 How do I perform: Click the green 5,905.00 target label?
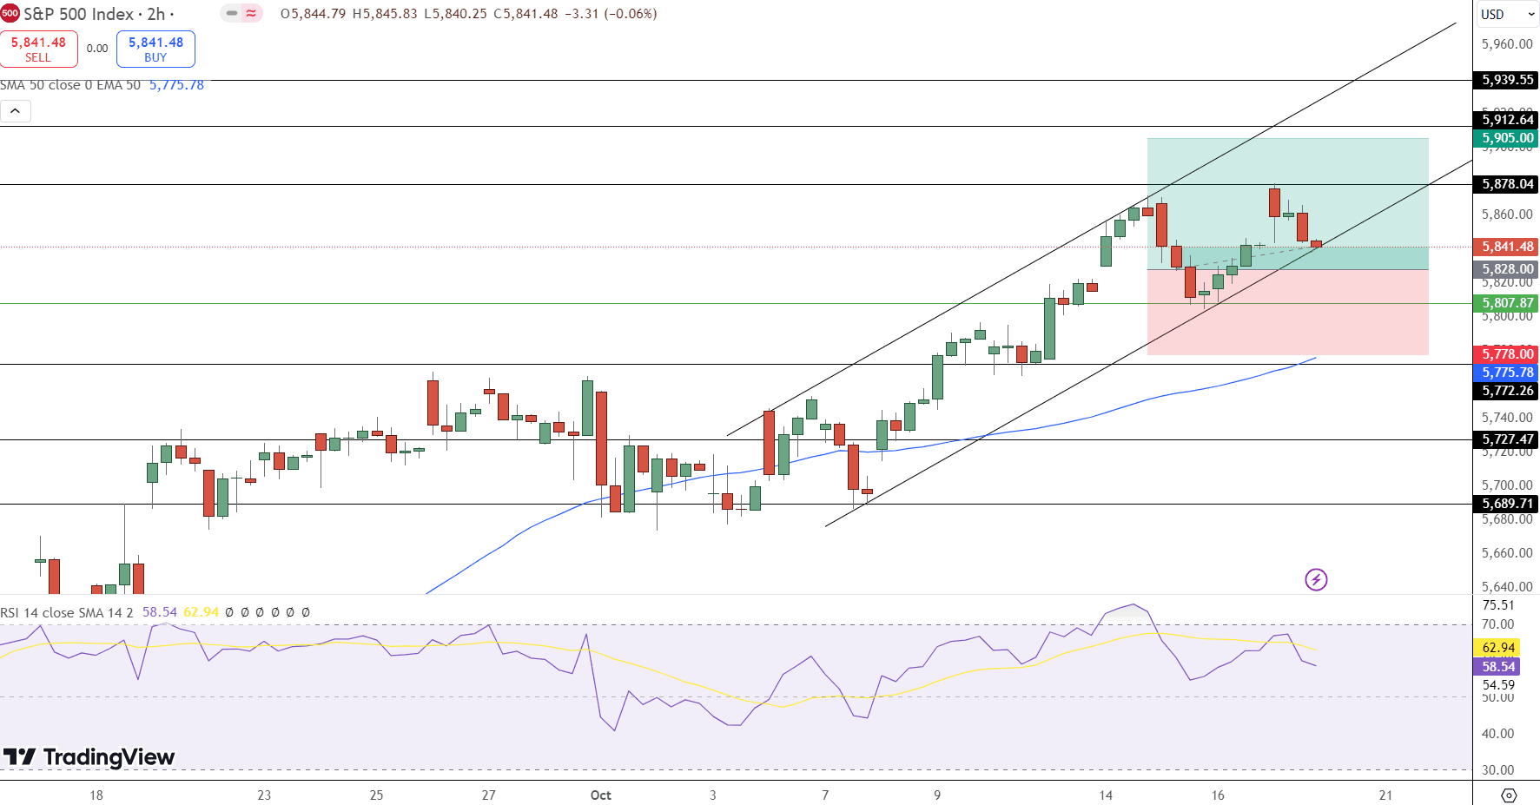1506,138
